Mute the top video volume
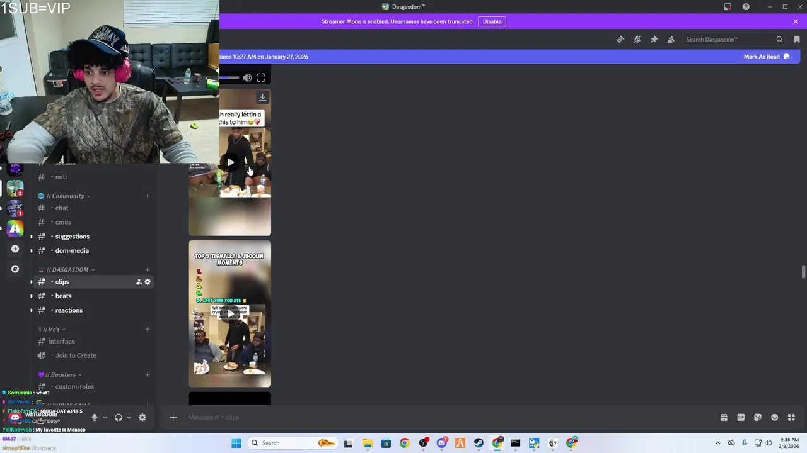This screenshot has height=453, width=807. (x=247, y=78)
